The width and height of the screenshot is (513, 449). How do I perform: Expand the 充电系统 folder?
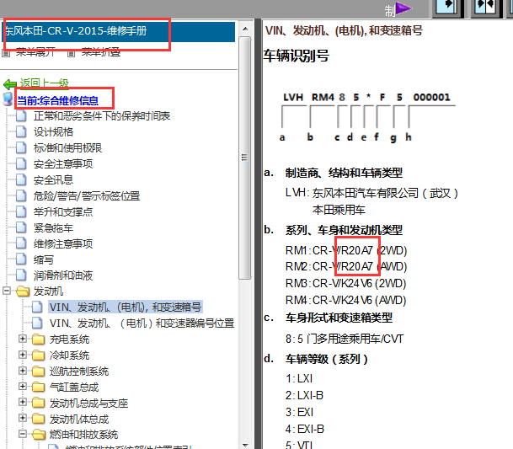(x=23, y=339)
